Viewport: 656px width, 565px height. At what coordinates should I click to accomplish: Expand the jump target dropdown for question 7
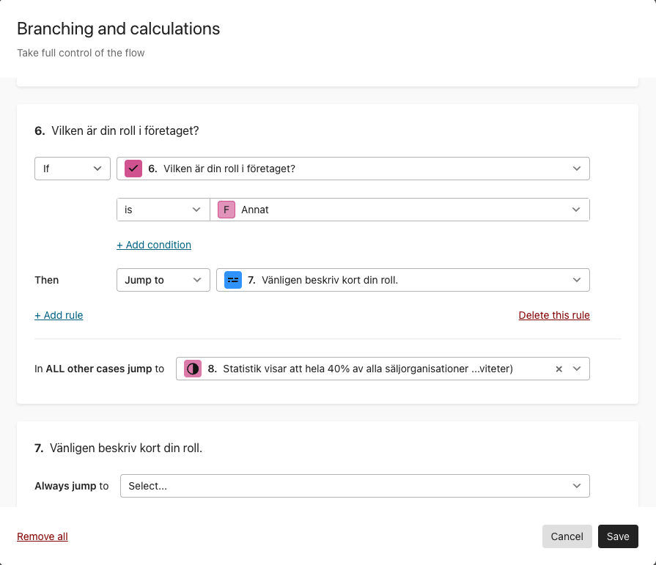pos(576,280)
